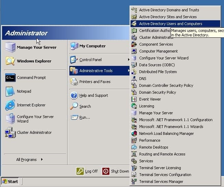This screenshot has height=187, width=224.
Task: Click the Component Services icon
Action: (x=134, y=44)
